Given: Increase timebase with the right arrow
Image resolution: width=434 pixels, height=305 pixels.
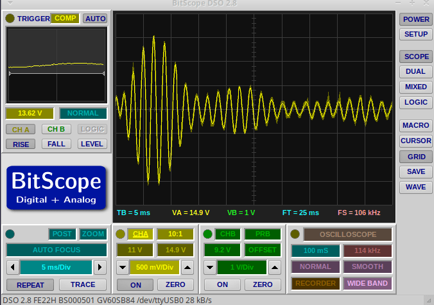Looking at the screenshot, I should [x=100, y=267].
